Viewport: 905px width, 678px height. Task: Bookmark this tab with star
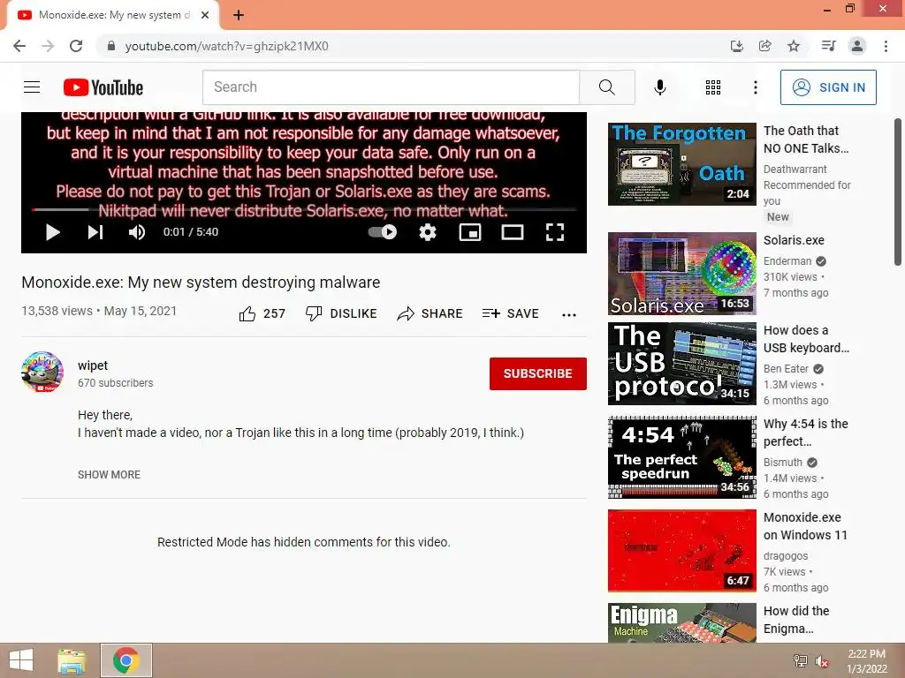[x=794, y=46]
